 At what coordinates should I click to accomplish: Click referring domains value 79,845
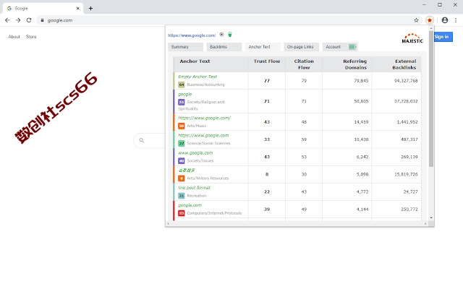[361, 80]
